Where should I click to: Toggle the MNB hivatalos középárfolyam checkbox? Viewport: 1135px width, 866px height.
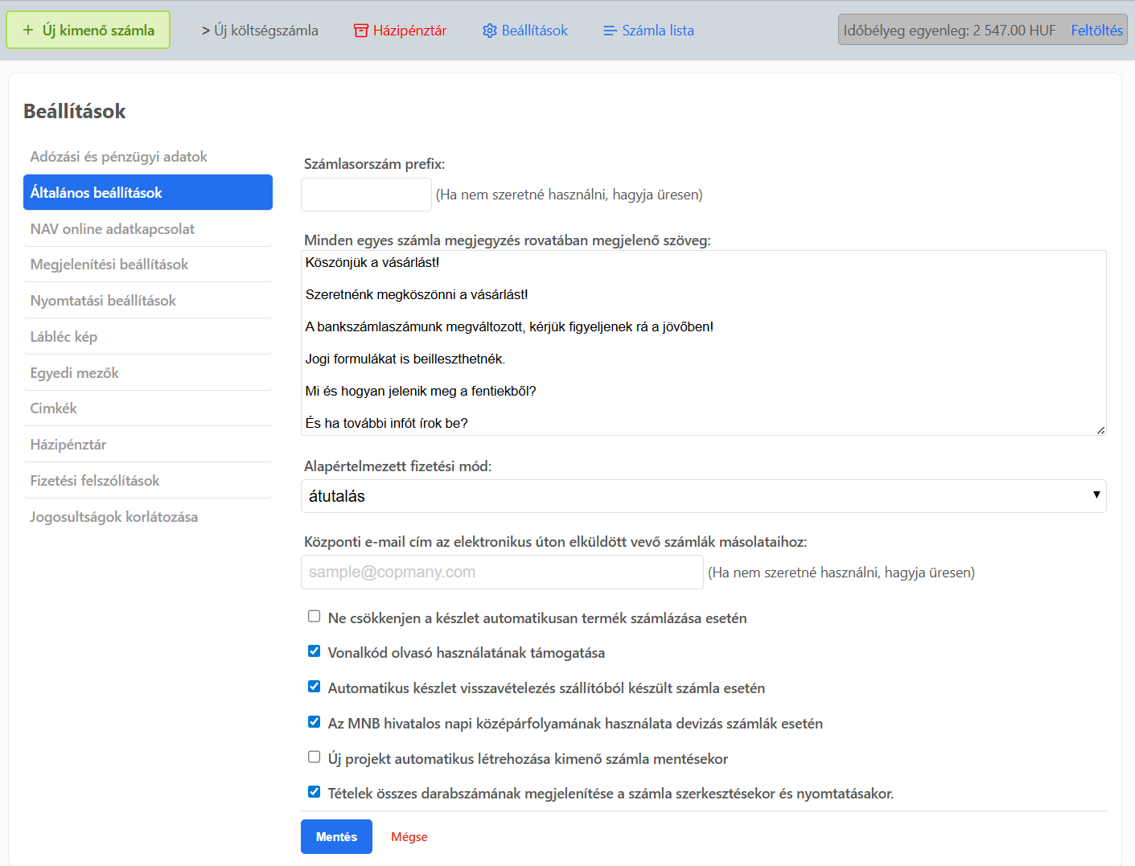[x=314, y=722]
